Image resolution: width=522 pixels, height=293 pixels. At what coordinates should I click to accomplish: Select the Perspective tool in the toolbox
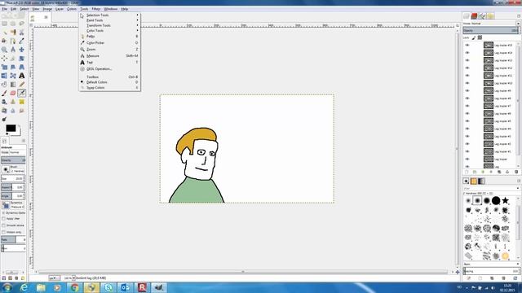pos(22,67)
